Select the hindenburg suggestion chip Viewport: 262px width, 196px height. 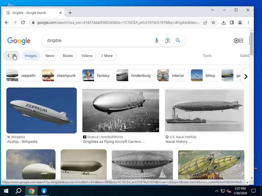[135, 75]
